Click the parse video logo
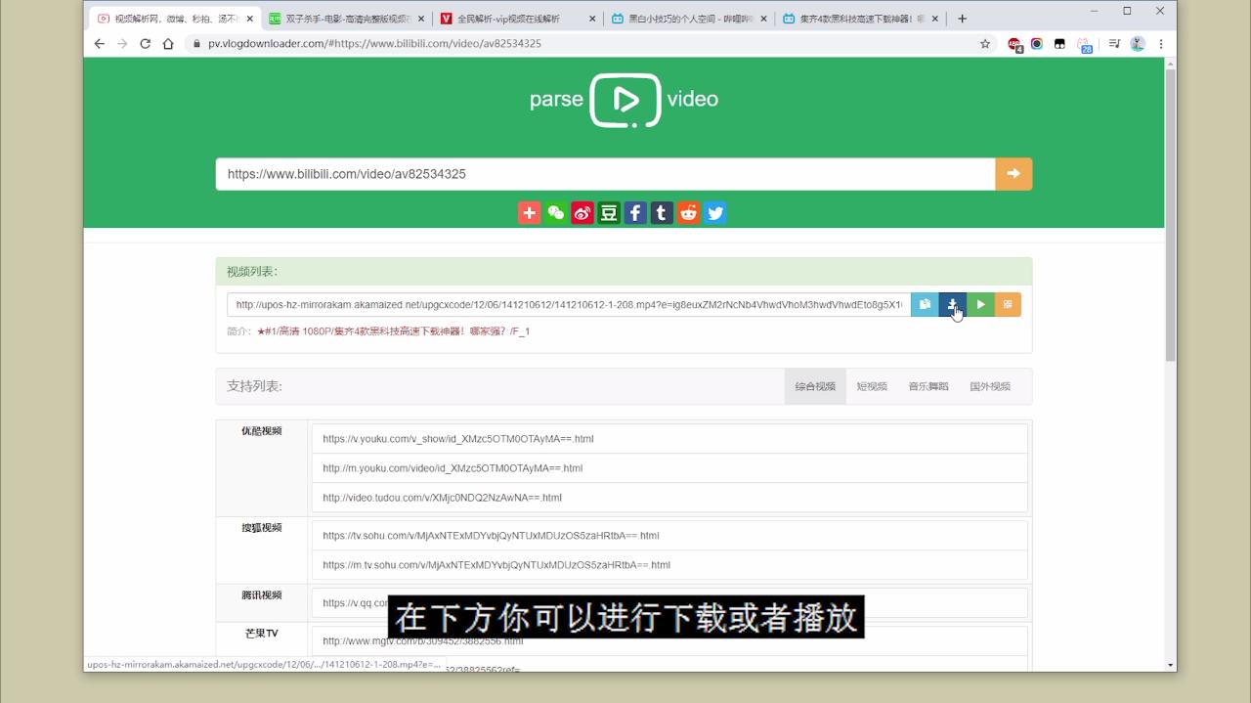The height and width of the screenshot is (703, 1251). [625, 100]
